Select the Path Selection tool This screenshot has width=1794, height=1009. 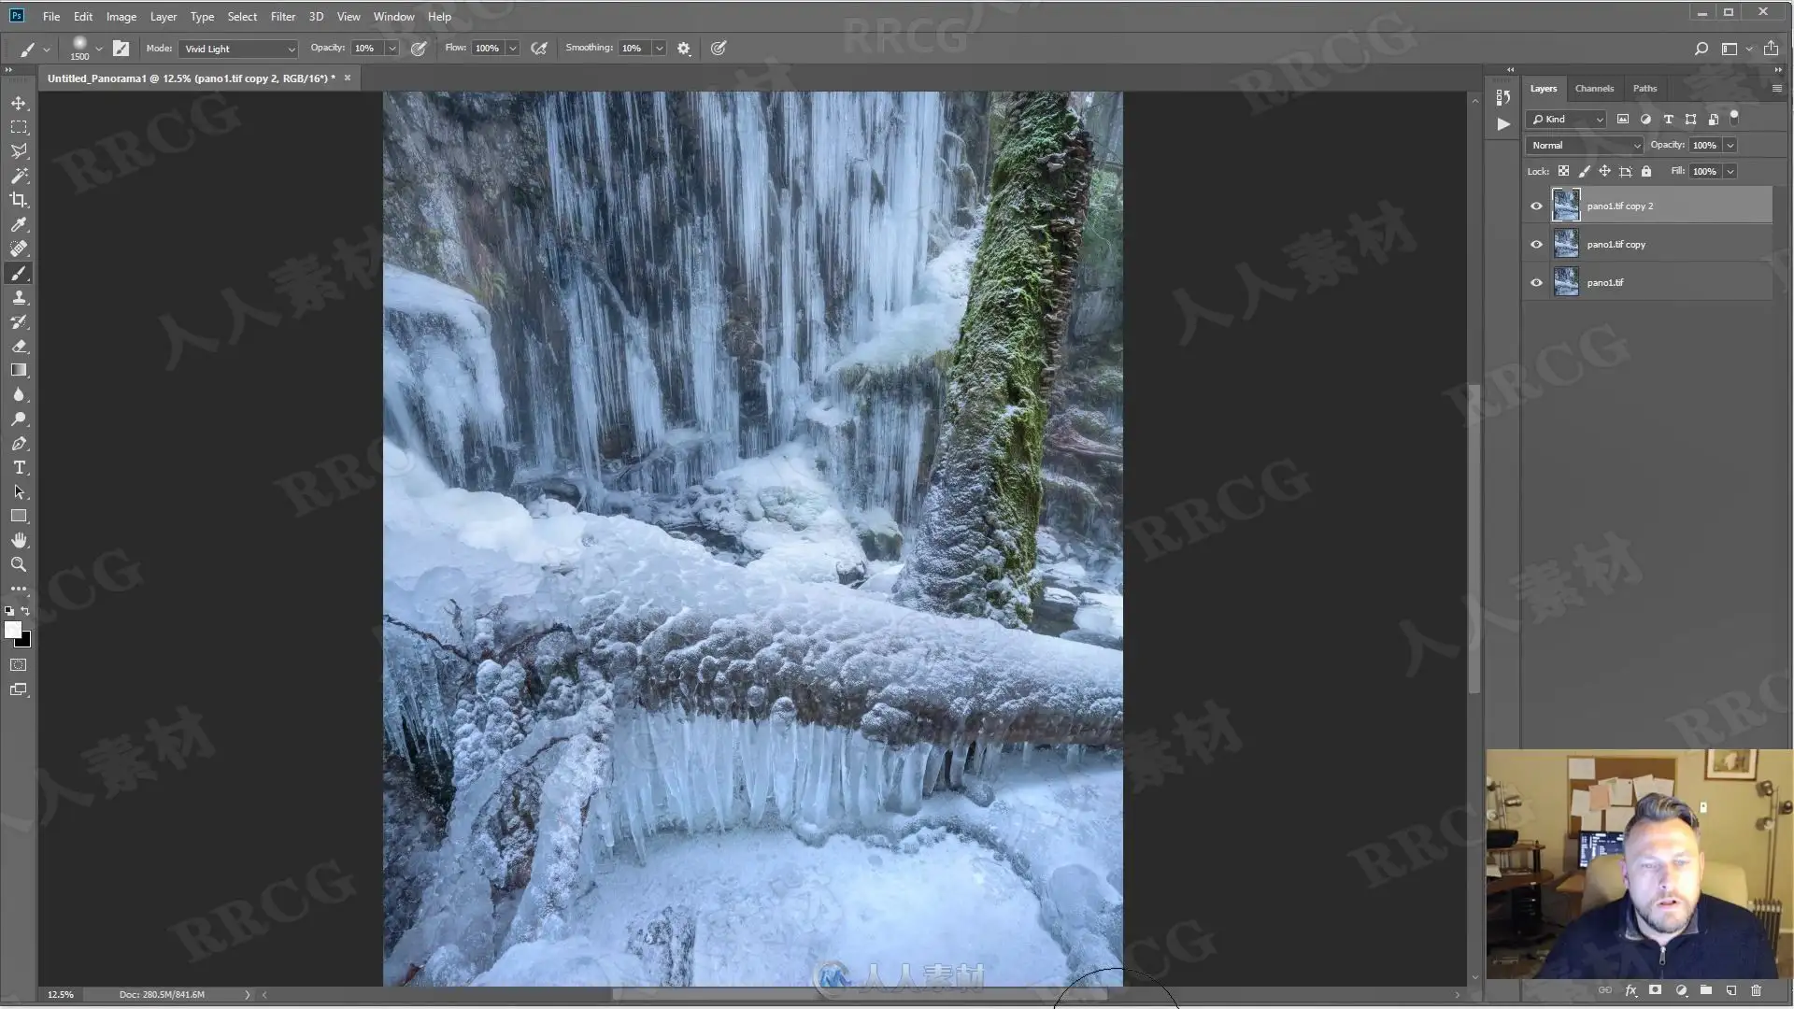coord(19,491)
